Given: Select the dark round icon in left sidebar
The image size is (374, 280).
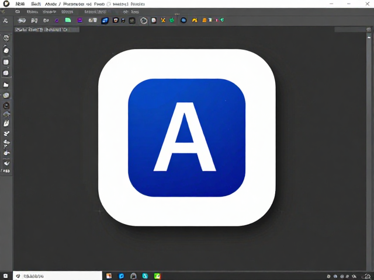Looking at the screenshot, I should pyautogui.click(x=6, y=106).
